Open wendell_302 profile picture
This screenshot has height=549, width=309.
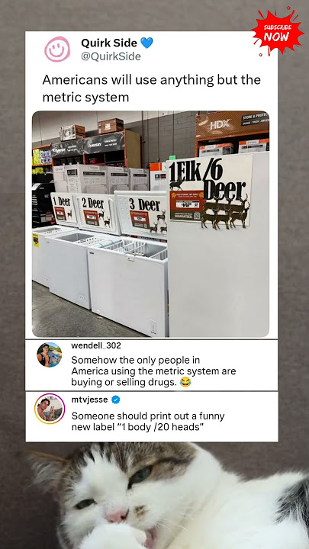pos(50,355)
